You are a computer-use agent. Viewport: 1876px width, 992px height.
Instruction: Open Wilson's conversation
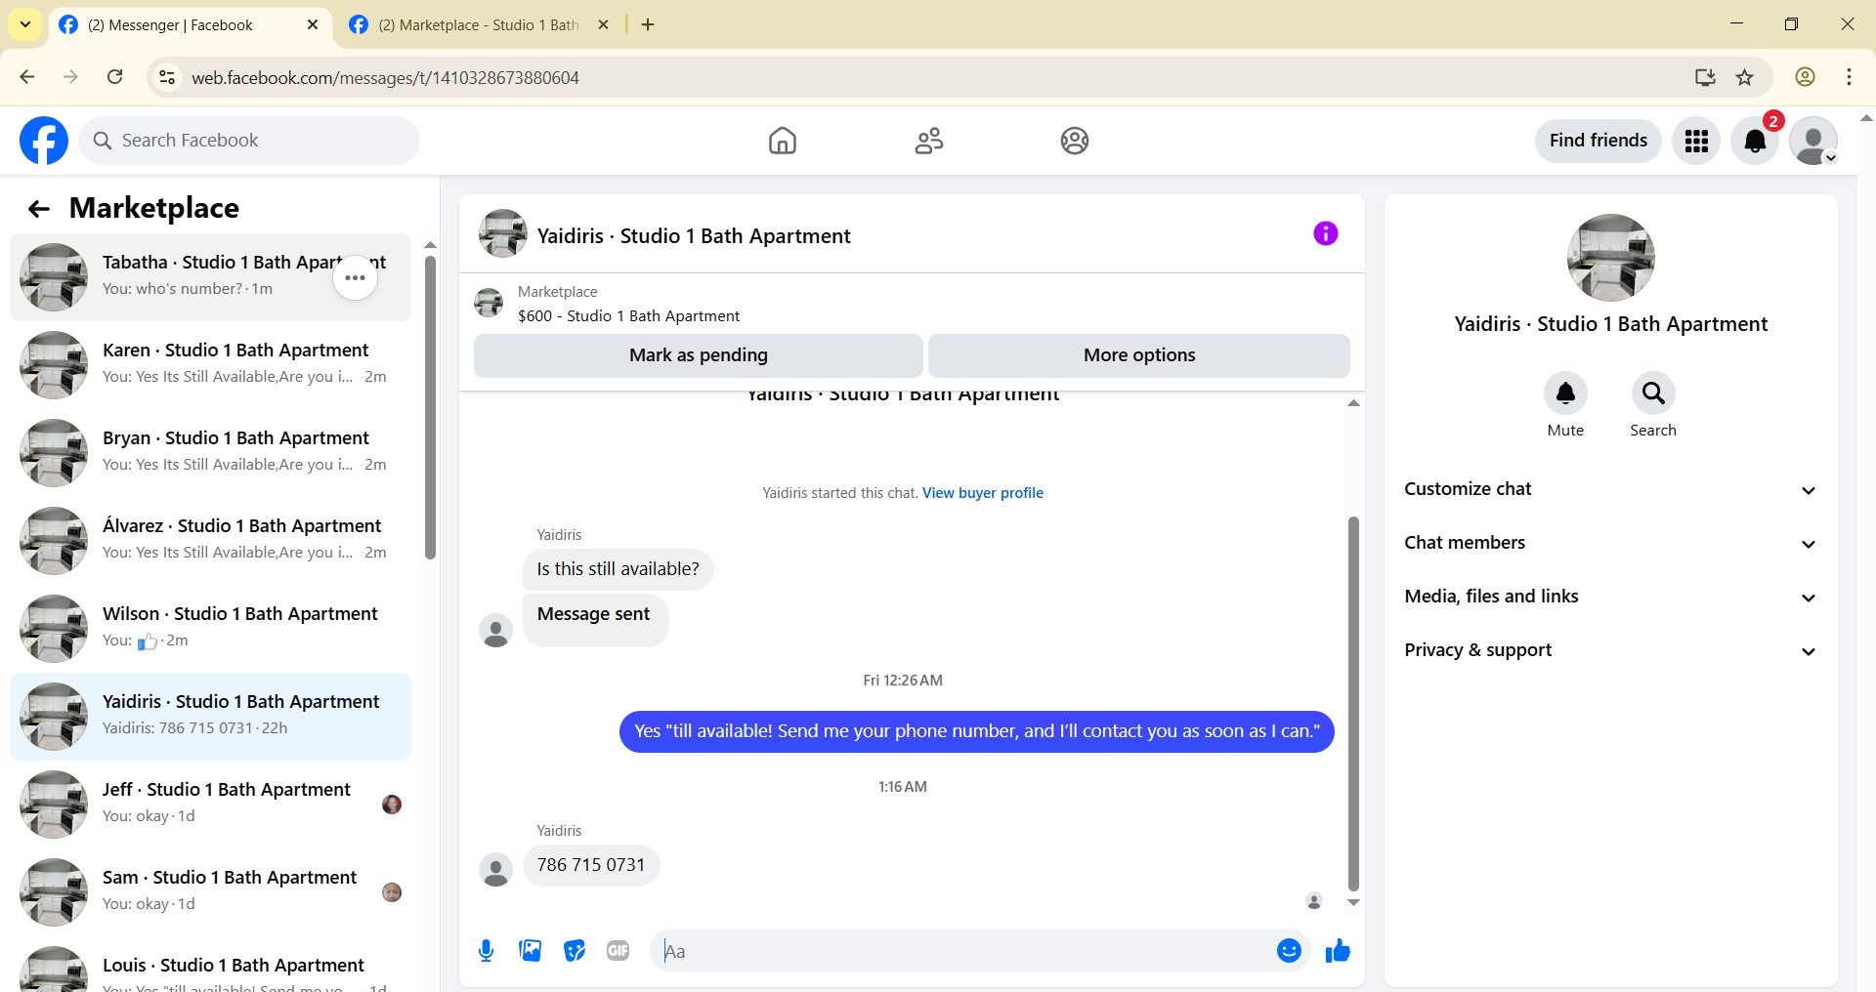[210, 628]
